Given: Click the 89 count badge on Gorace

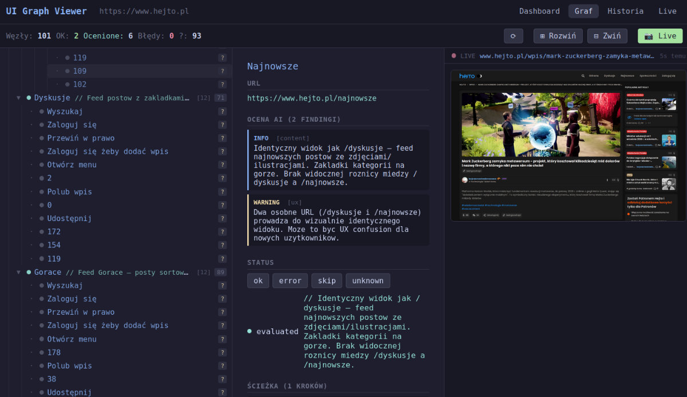Looking at the screenshot, I should coord(220,272).
